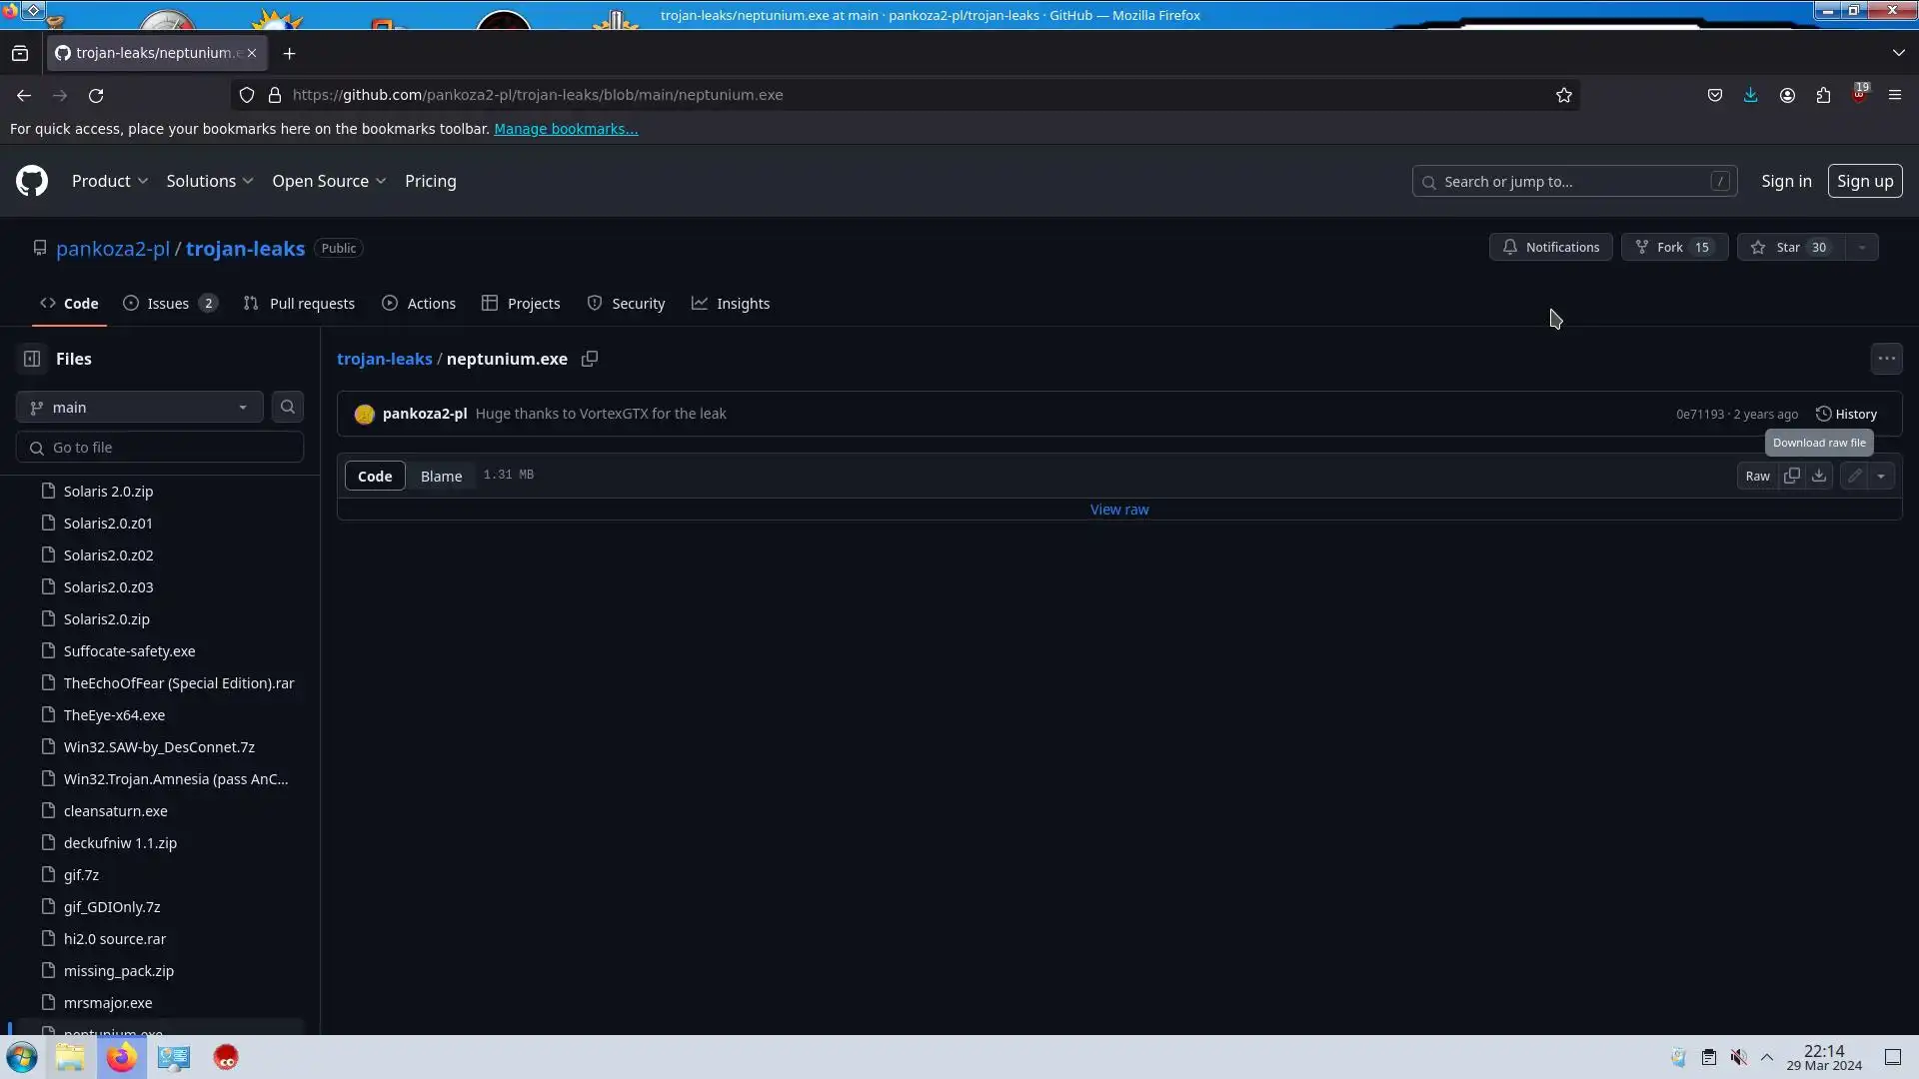Open the edit options dropdown arrow
Screen dimensions: 1919x1079
pos(1881,476)
